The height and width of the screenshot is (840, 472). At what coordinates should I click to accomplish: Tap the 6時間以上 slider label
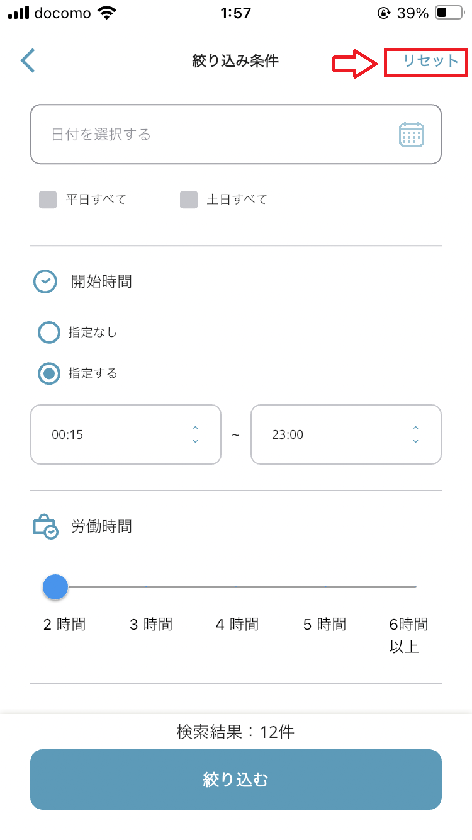click(x=408, y=635)
